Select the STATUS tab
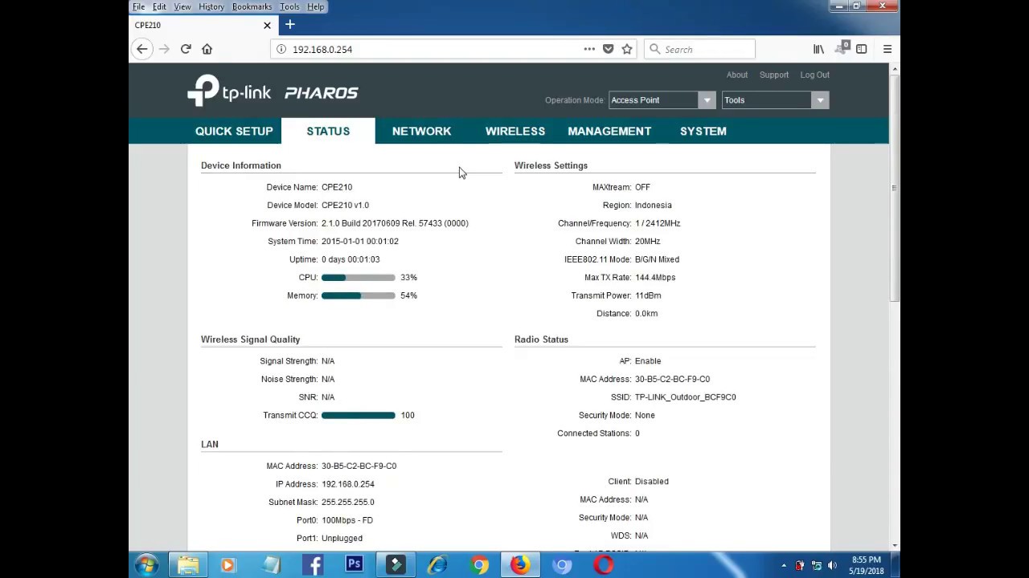This screenshot has width=1029, height=578. 328,131
